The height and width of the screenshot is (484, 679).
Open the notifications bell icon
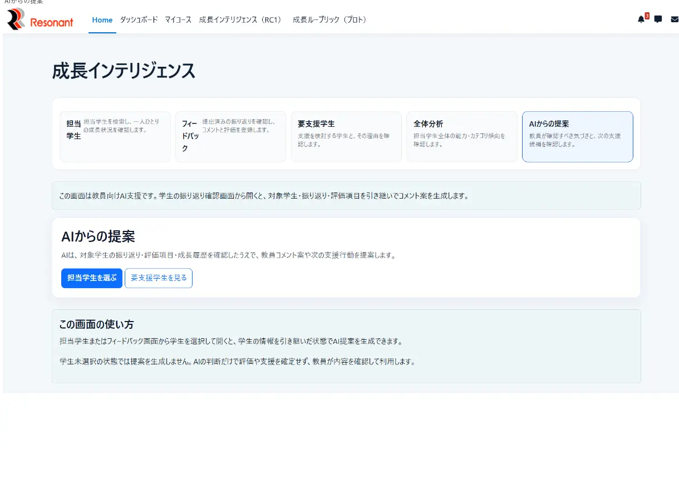(x=641, y=19)
